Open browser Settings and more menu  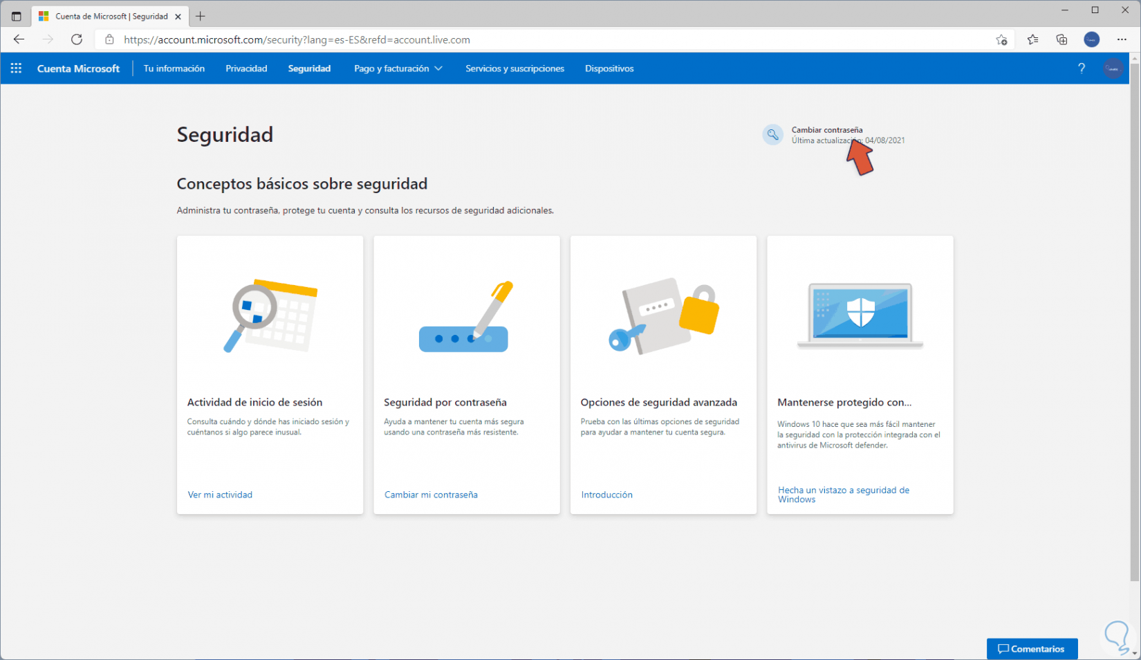click(1122, 39)
